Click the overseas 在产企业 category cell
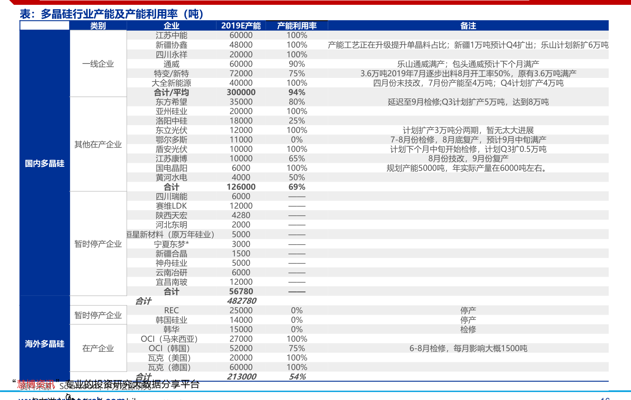 tap(98, 348)
